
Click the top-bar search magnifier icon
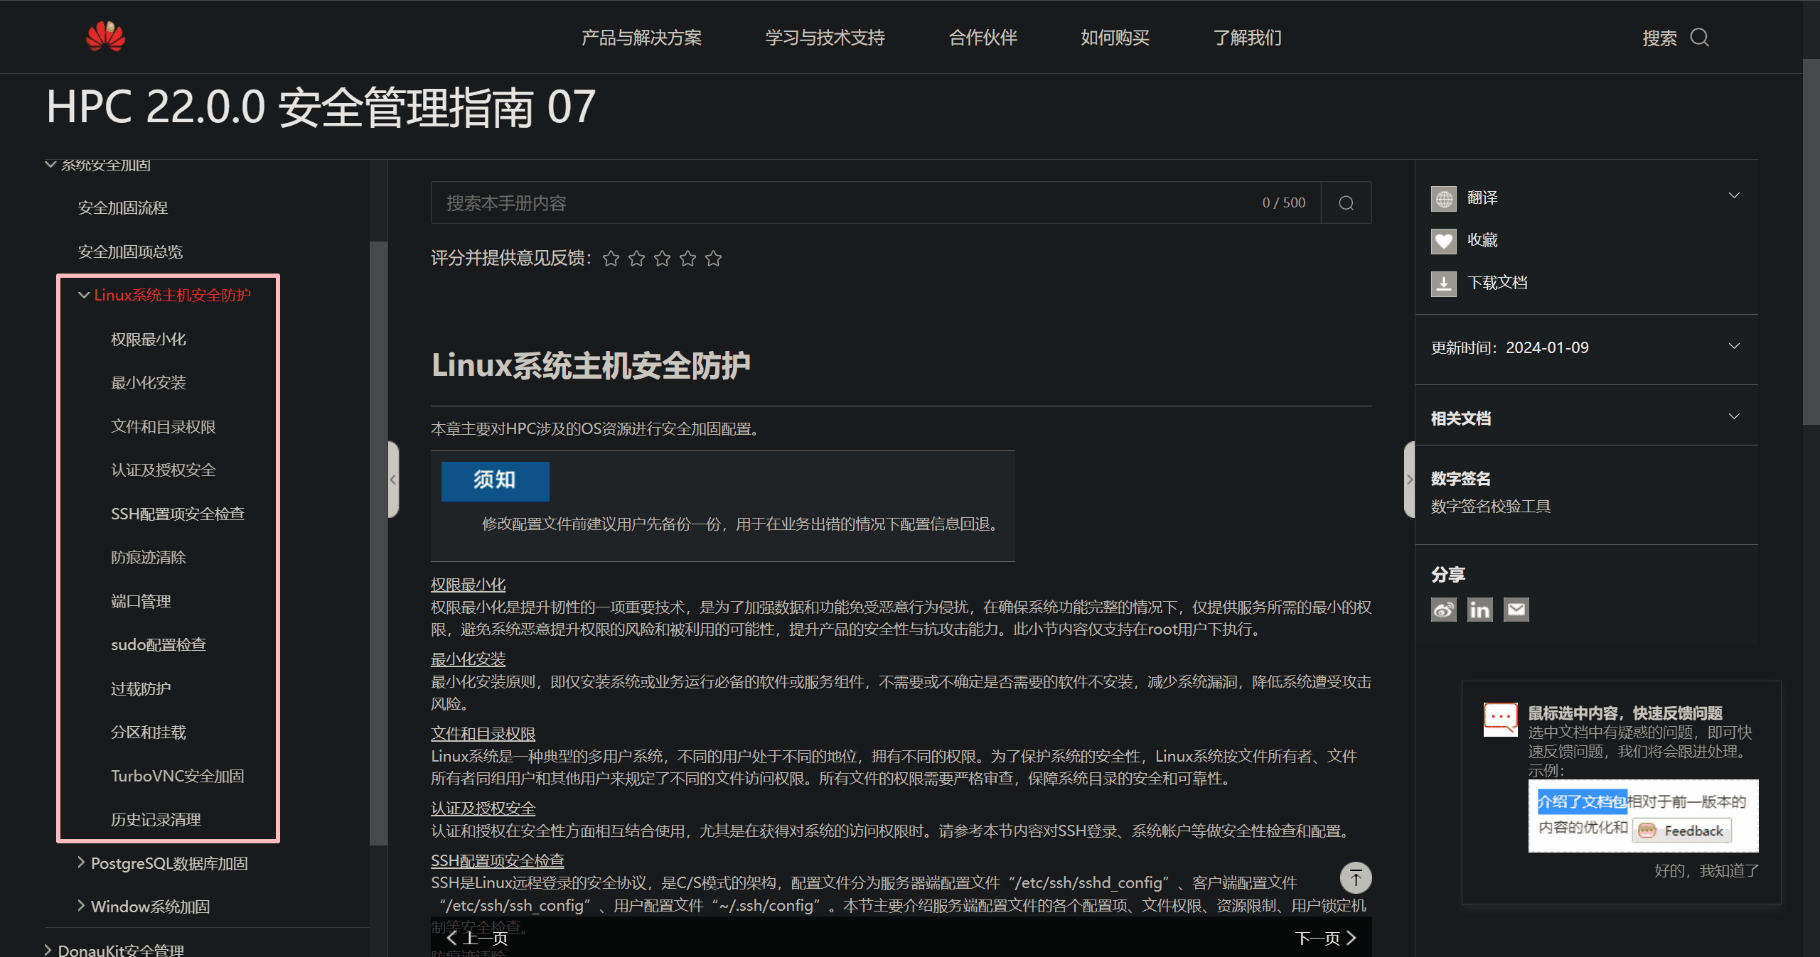click(1700, 37)
